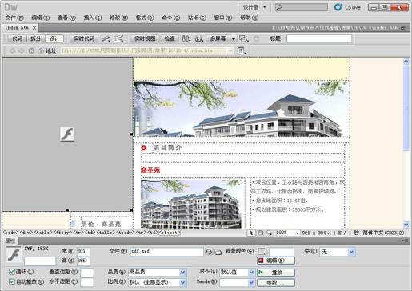Viewport: 412px width, 291px height.
Task: Turn on 实时视图 (Live View)
Action: (145, 38)
